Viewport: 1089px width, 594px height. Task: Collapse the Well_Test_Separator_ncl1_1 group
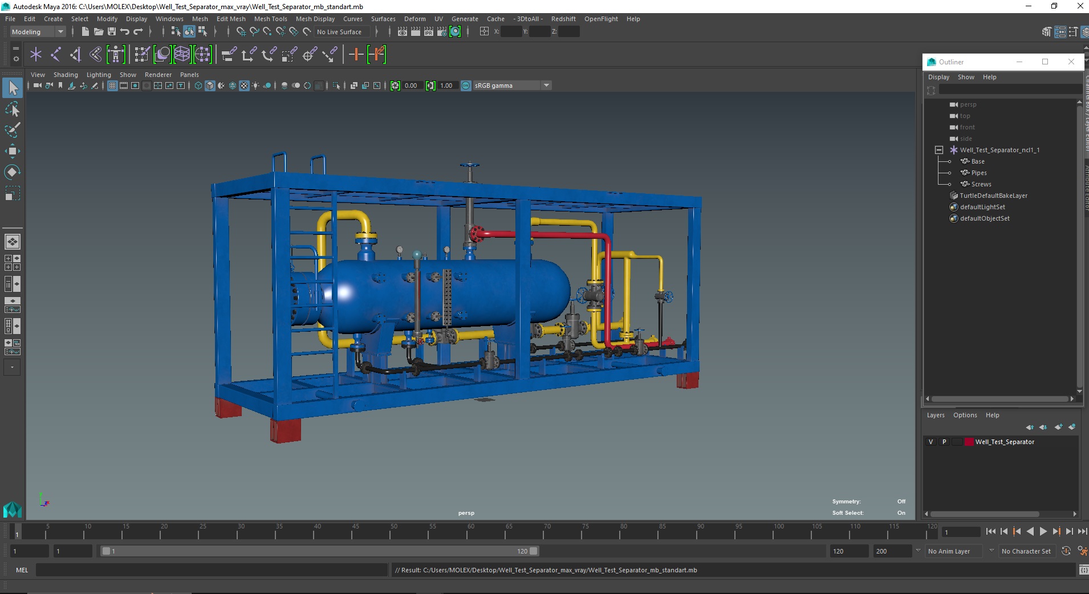pyautogui.click(x=938, y=150)
